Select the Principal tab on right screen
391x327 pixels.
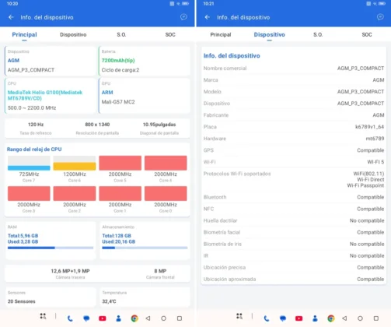(221, 34)
